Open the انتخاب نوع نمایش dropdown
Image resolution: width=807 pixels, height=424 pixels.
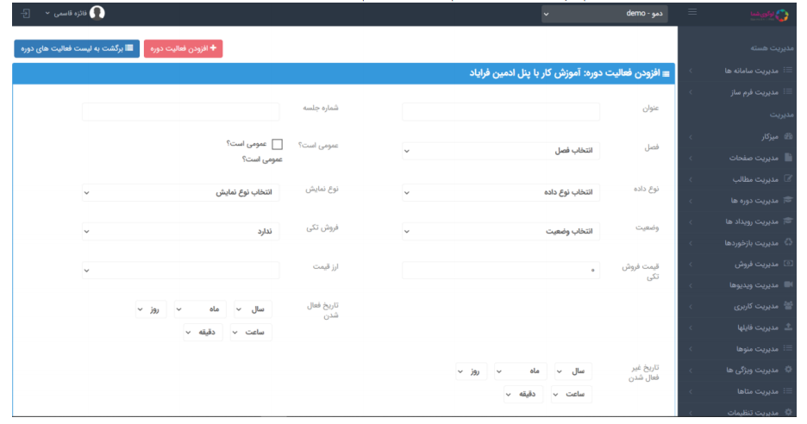(181, 192)
